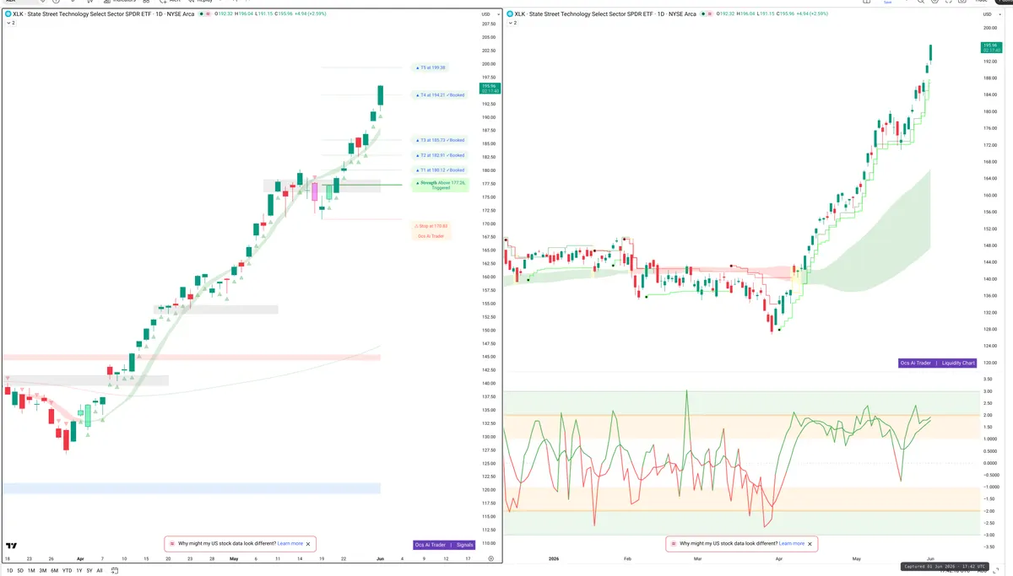Click the left chart XLK symbol title
The image size is (1013, 576).
tap(104, 14)
